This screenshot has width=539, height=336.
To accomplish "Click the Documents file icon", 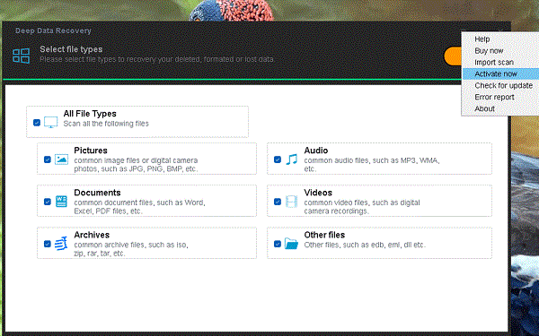I will [x=61, y=202].
